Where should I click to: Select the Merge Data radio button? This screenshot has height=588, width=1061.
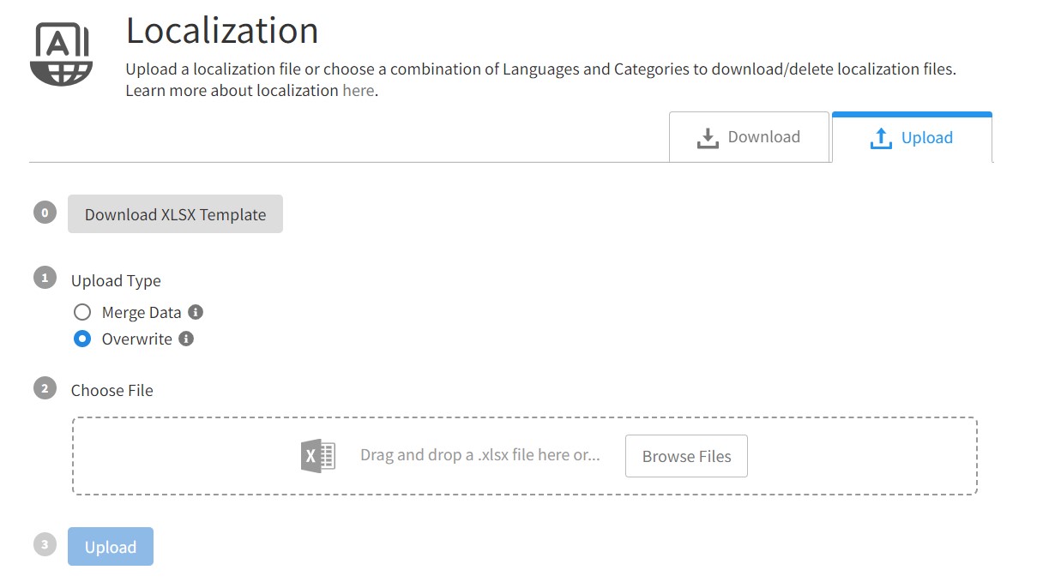point(82,312)
